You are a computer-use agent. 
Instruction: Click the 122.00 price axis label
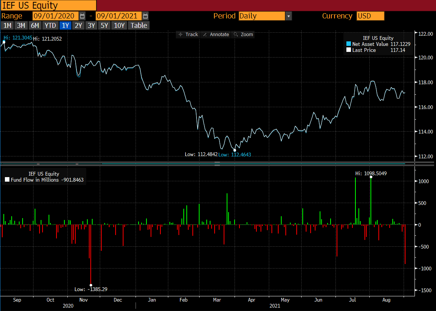[x=426, y=33]
